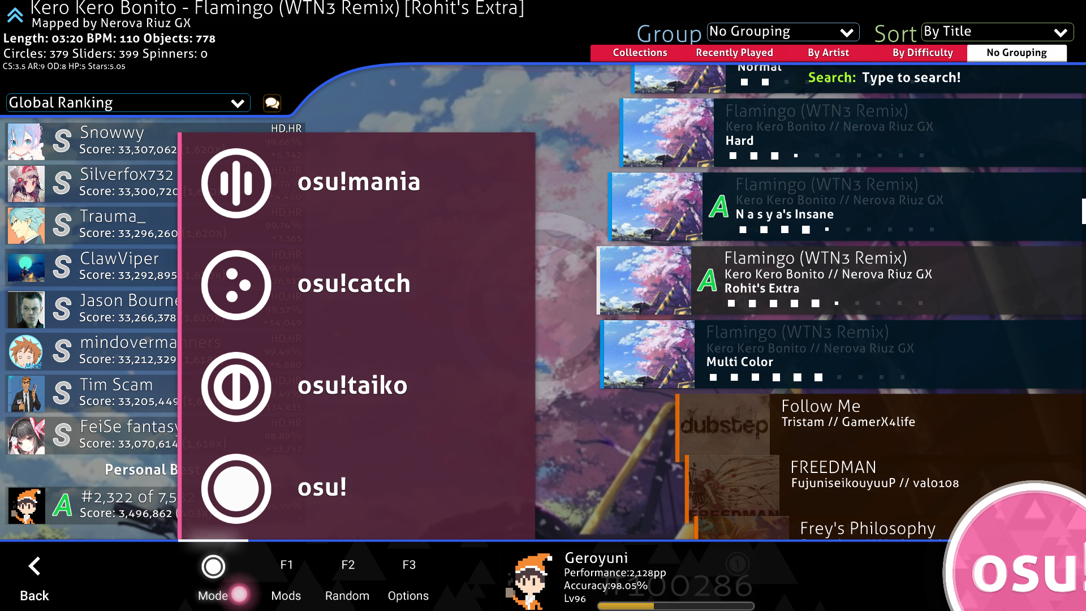Click No Grouping active tab
The width and height of the screenshot is (1086, 611).
[x=1016, y=51]
